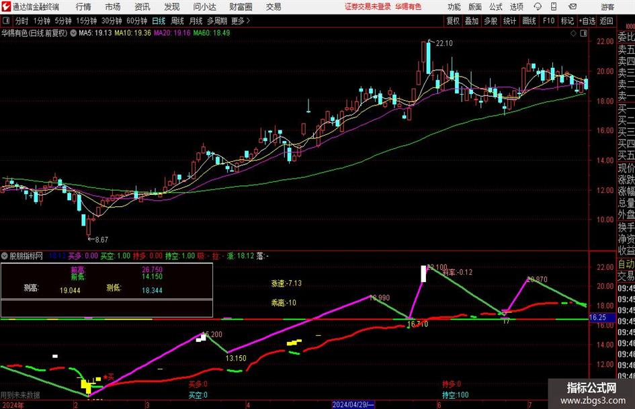Click the MA20: 19.16 indicator value
The height and width of the screenshot is (409, 635).
tap(172, 33)
